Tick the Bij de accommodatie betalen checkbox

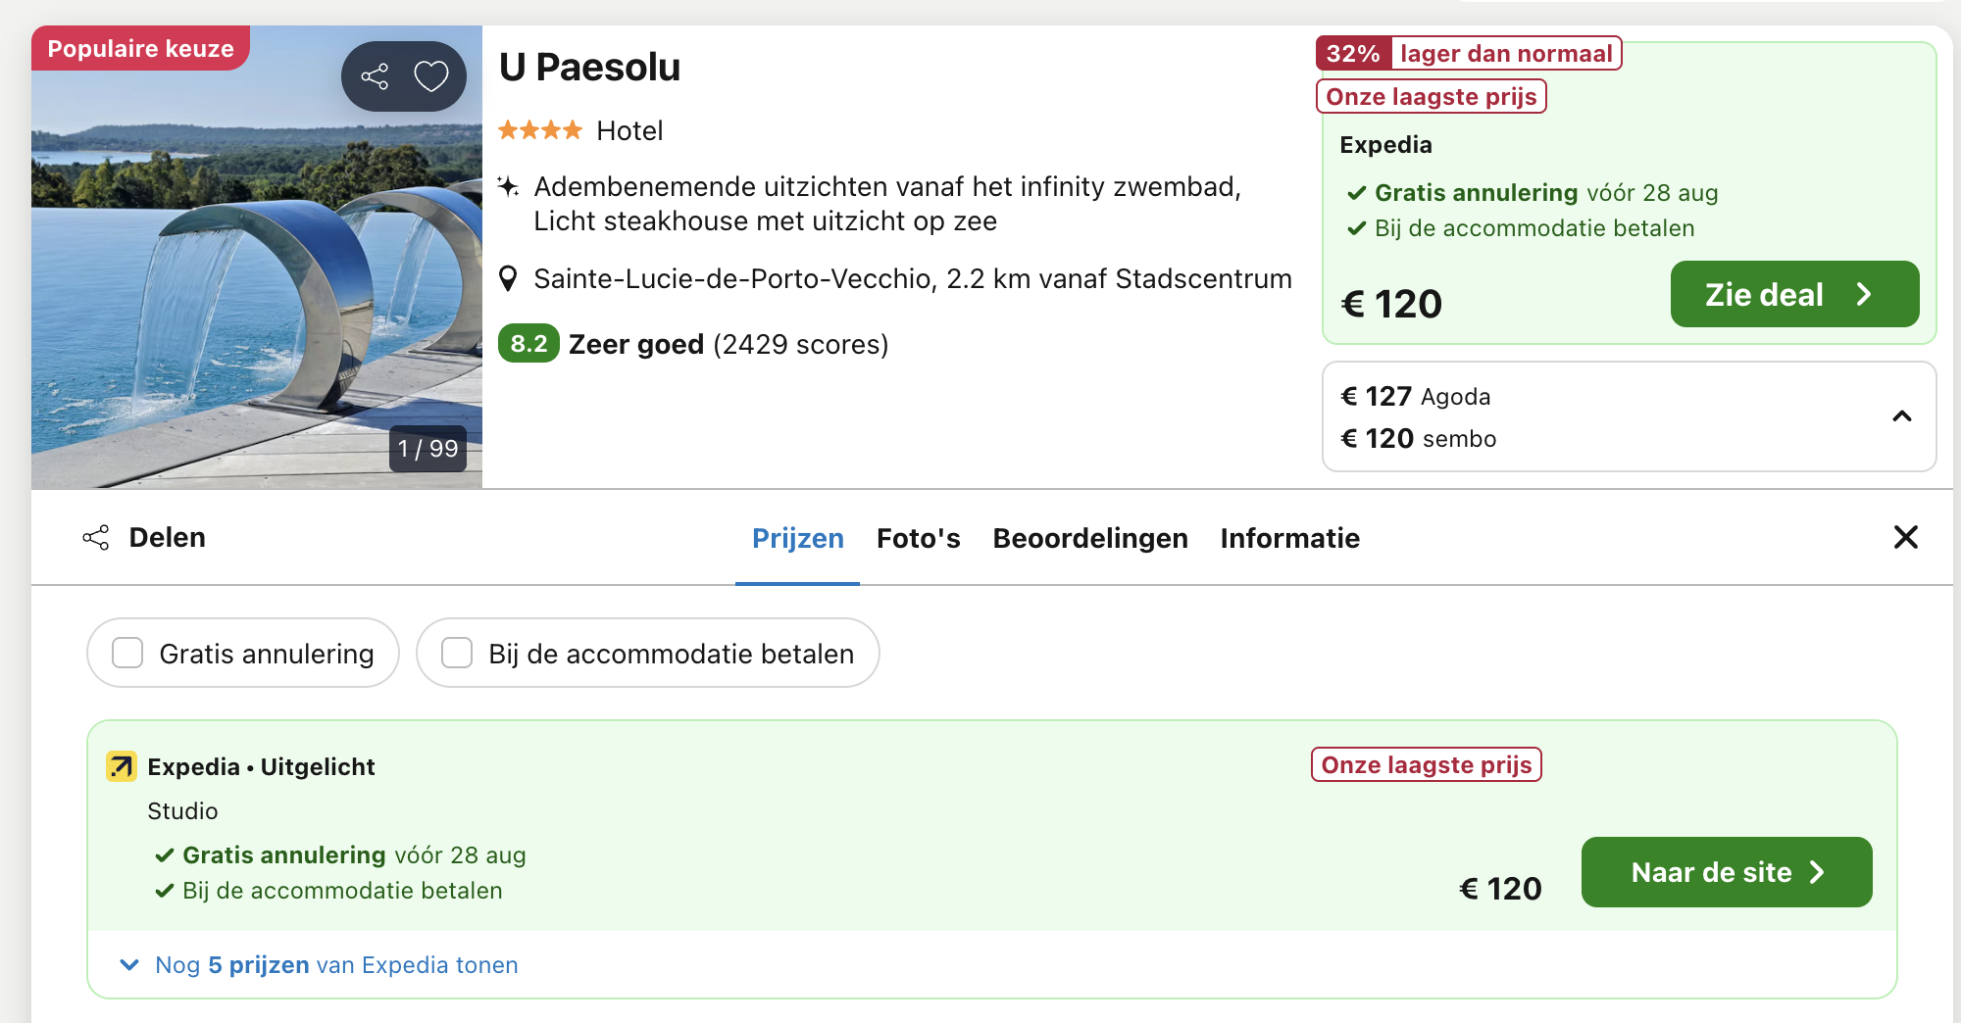coord(457,653)
